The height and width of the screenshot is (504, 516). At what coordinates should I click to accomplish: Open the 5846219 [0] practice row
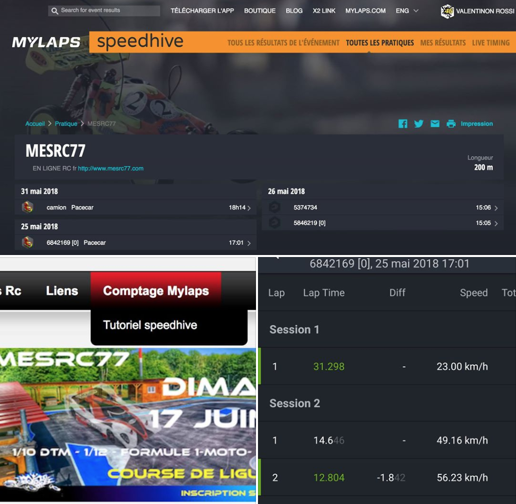382,223
